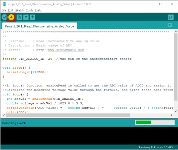178x150 pixels.
Task: Open the Serial Monitor magnifier icon
Action: pos(171,17)
